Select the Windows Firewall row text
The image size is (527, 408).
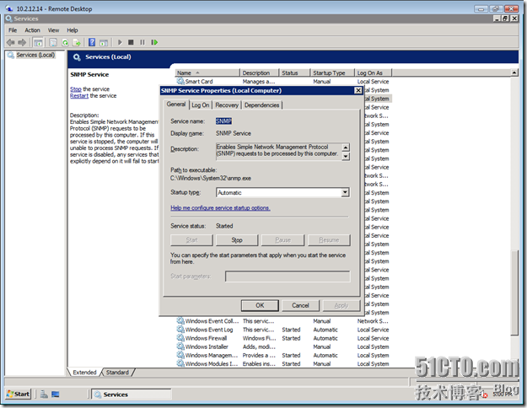pos(206,338)
